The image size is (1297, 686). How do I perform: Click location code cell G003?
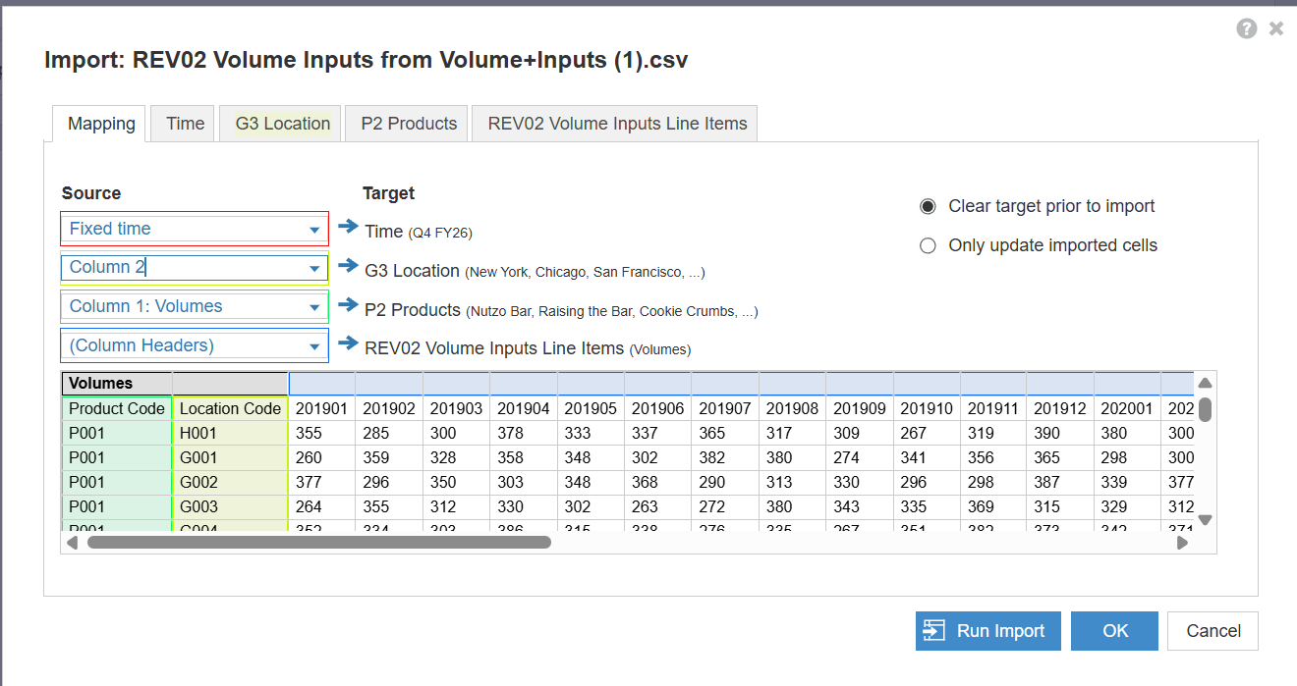point(230,506)
